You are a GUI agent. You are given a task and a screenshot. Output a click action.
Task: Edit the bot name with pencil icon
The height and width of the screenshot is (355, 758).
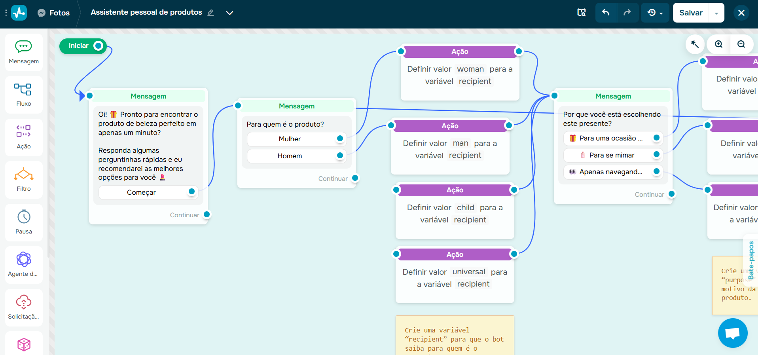click(x=211, y=13)
